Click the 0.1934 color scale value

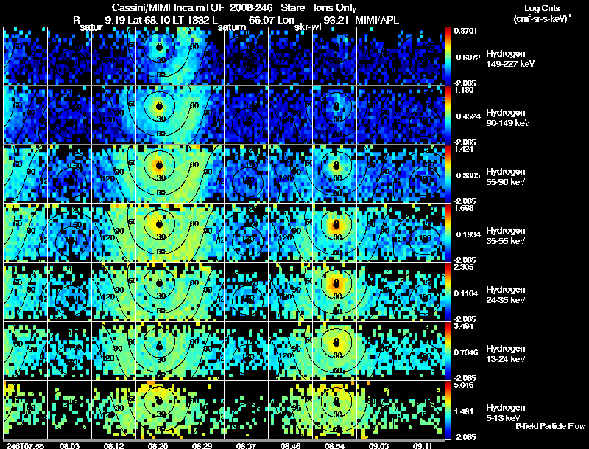pyautogui.click(x=467, y=234)
